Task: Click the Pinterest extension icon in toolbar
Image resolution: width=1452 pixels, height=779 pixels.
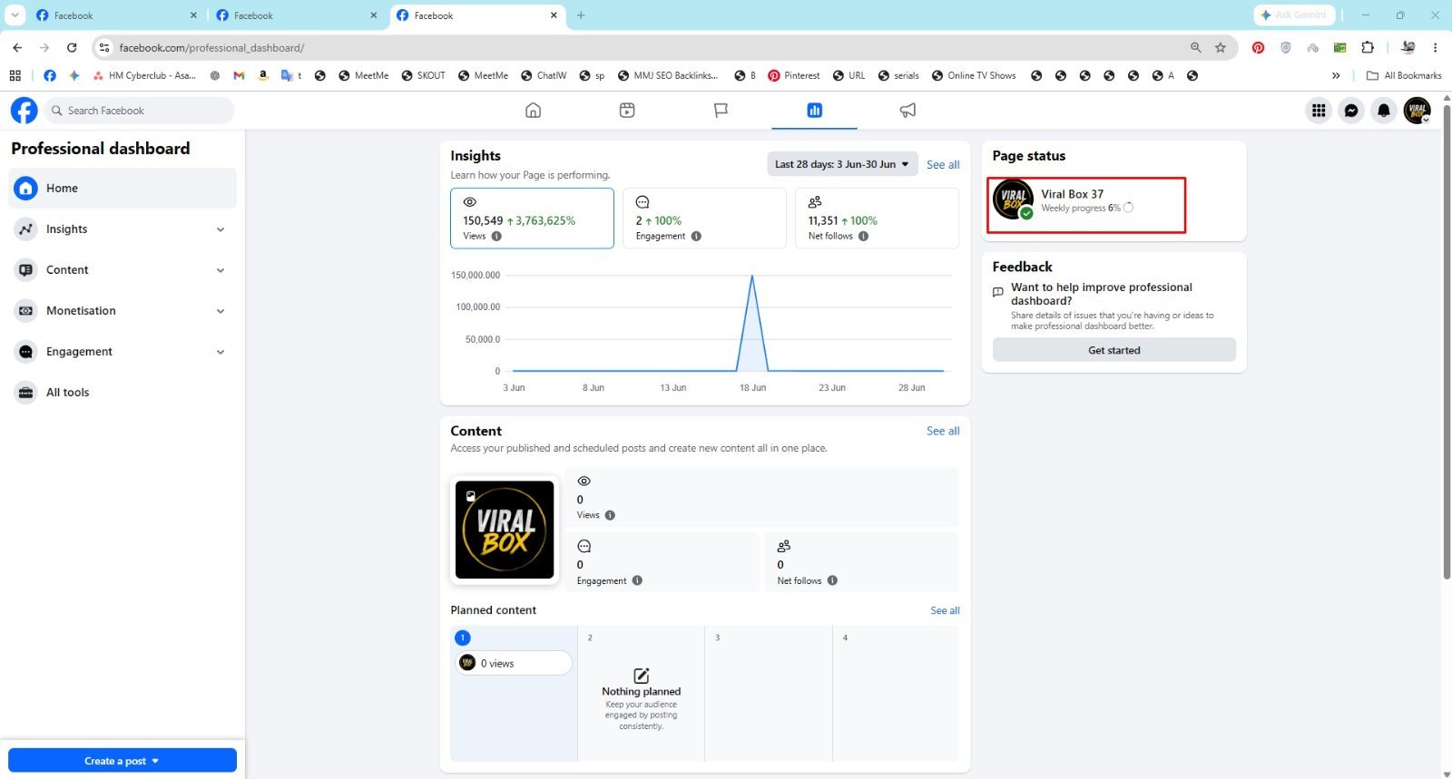Action: pos(1258,47)
